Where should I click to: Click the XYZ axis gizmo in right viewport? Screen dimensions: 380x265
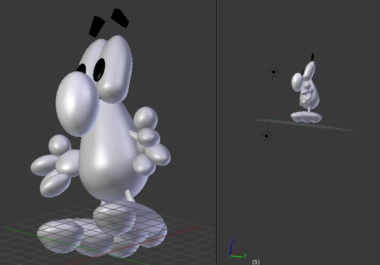(234, 250)
